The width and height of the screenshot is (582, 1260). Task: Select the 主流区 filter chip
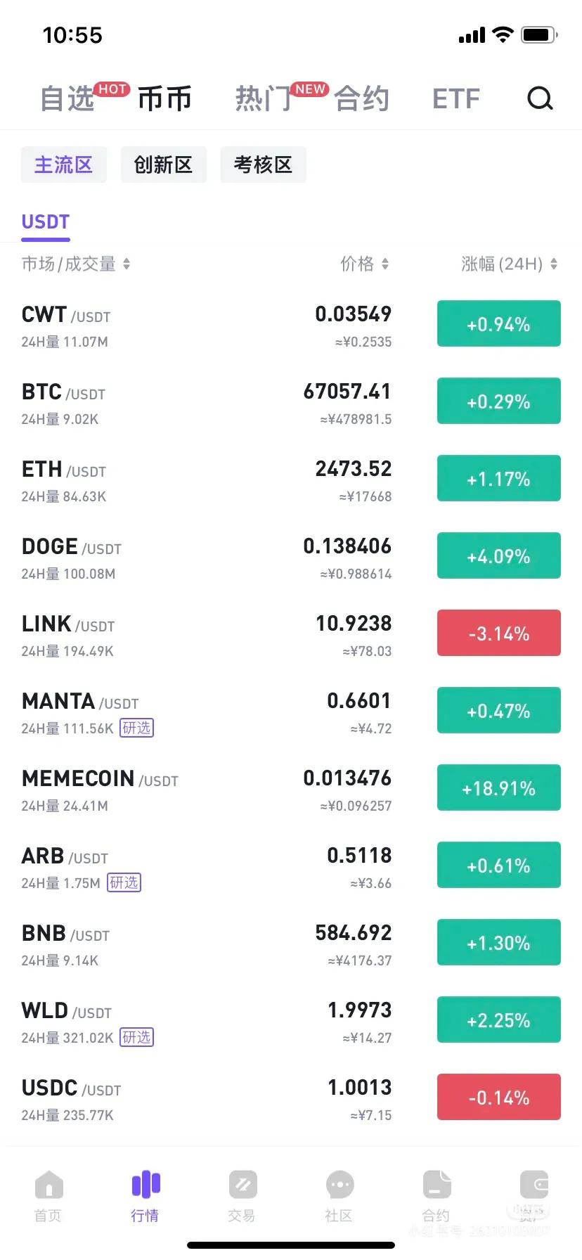pyautogui.click(x=64, y=165)
